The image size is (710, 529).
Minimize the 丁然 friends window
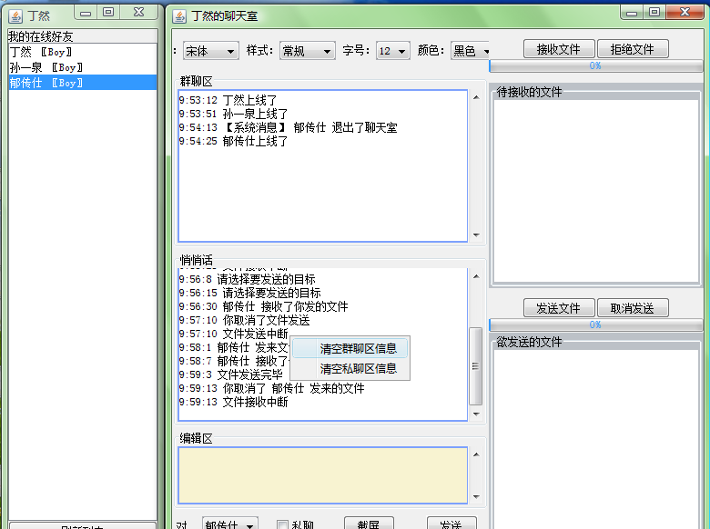coord(86,13)
